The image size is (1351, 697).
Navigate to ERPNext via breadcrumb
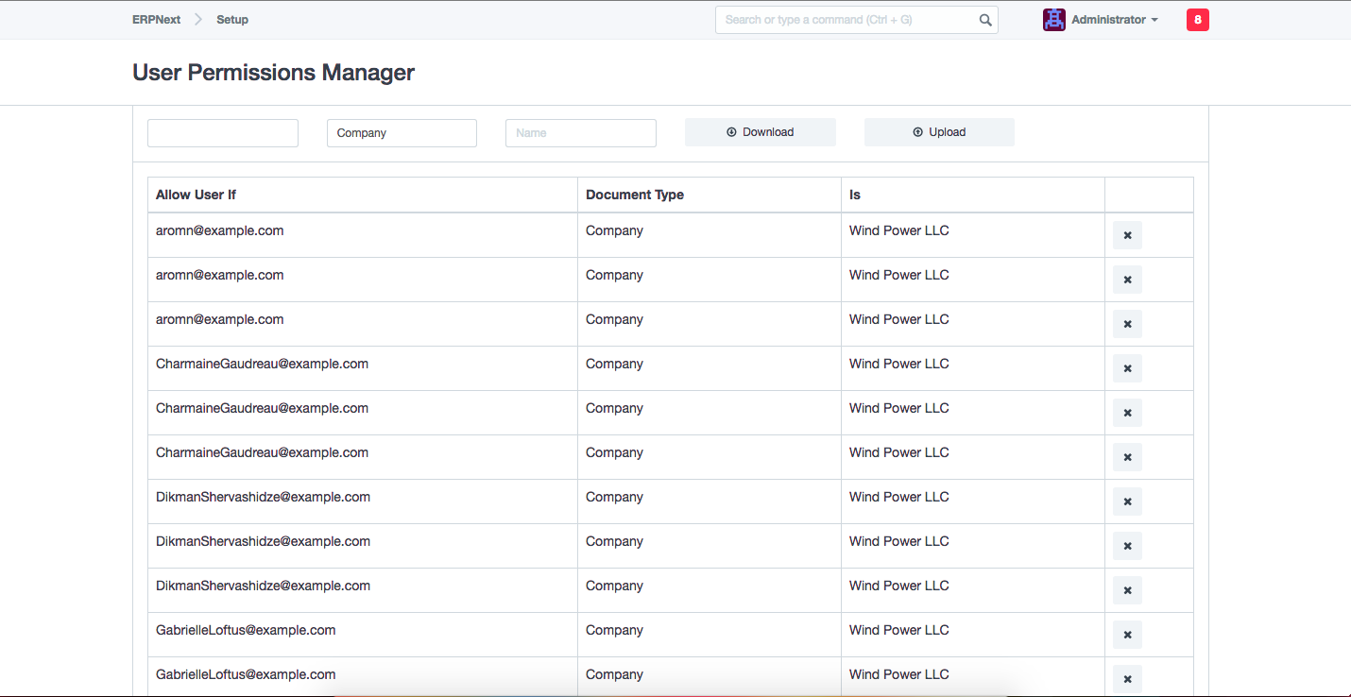tap(156, 19)
